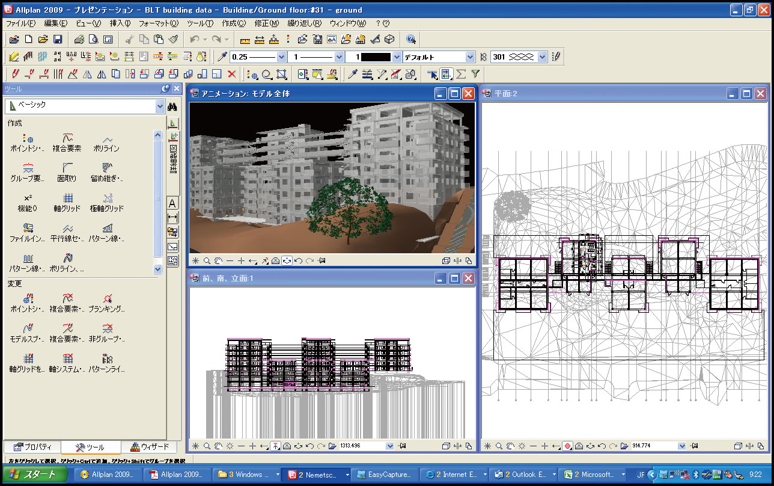Image resolution: width=774 pixels, height=486 pixels.
Task: Click the Save icon in the main toolbar
Action: pos(58,40)
